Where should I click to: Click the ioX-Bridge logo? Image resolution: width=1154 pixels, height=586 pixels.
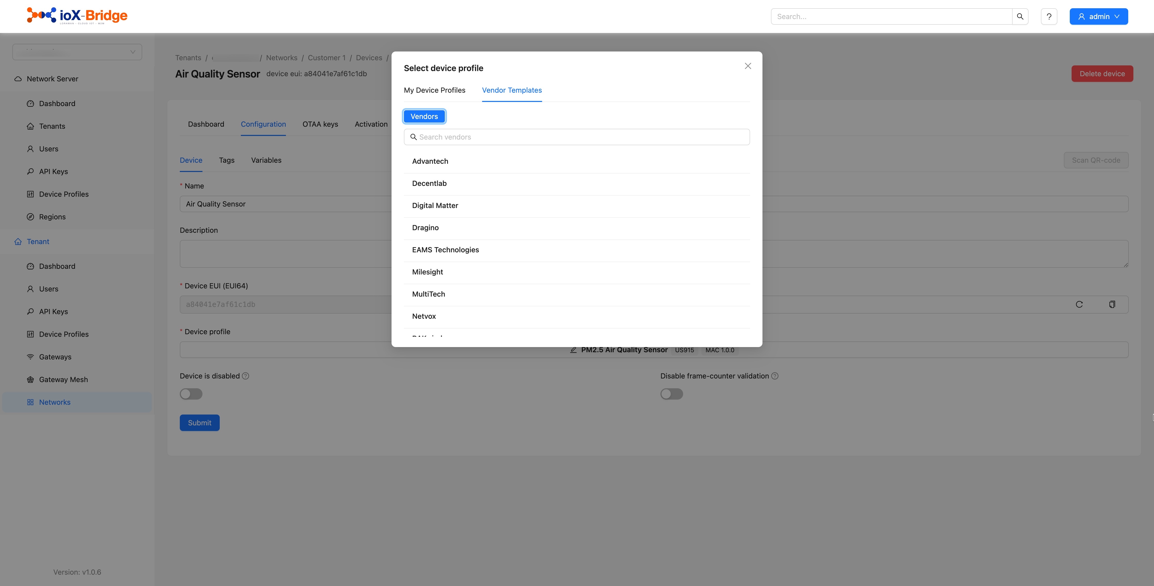click(x=77, y=16)
